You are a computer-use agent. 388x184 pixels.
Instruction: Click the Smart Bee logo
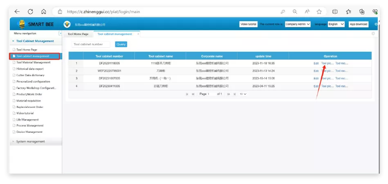[36, 24]
